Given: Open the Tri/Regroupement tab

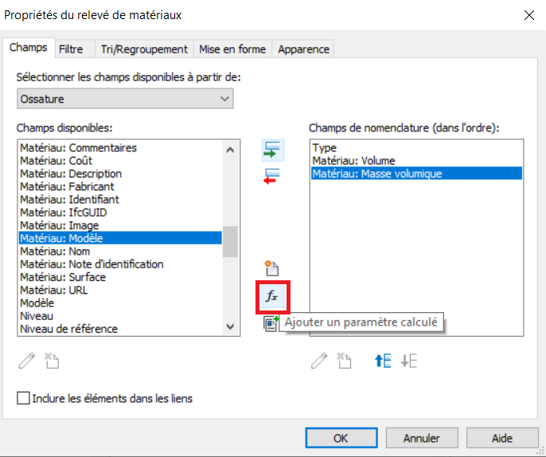Looking at the screenshot, I should tap(144, 49).
